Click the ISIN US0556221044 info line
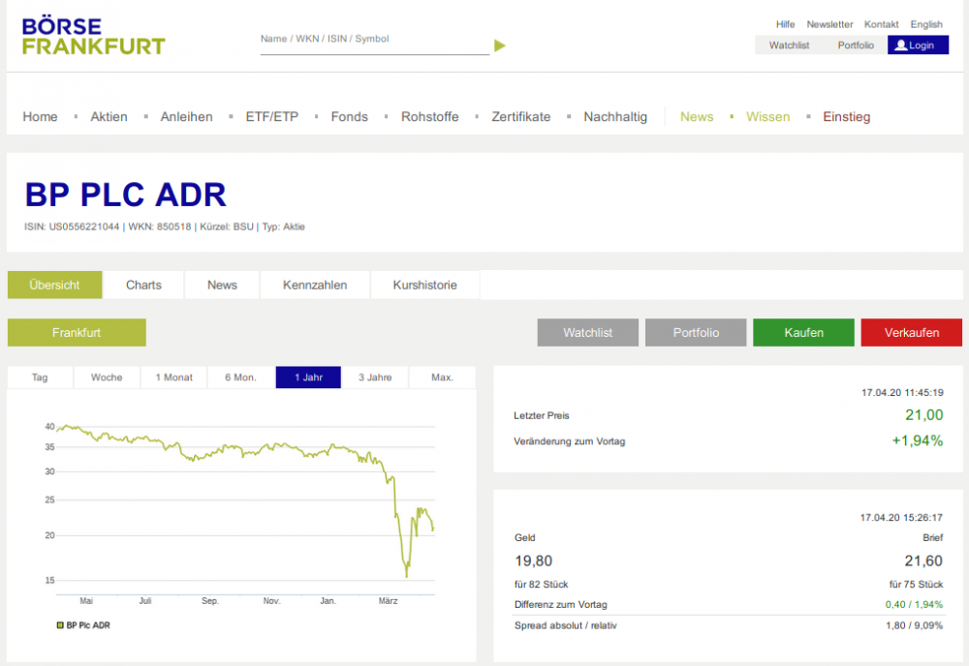Image resolution: width=969 pixels, height=666 pixels. 165,227
